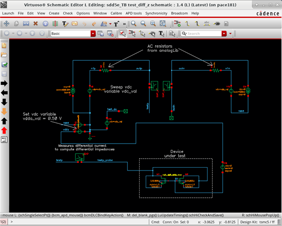Click the Zoom Out magnifier
Image resolution: width=282 pixels, height=226 pixels.
143,24
